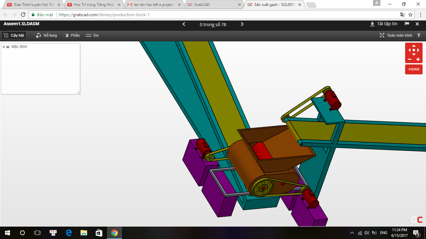Pan the view left with the arrow
The width and height of the screenshot is (426, 239).
(x=409, y=50)
